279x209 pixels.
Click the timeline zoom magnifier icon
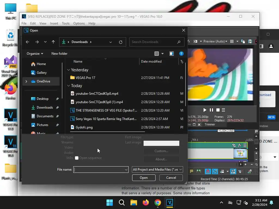click(x=256, y=165)
